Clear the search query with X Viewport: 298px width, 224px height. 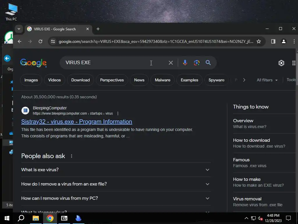pyautogui.click(x=171, y=63)
